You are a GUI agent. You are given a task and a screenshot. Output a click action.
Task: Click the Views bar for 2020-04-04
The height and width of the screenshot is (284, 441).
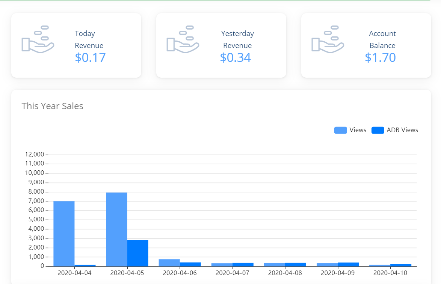64,234
